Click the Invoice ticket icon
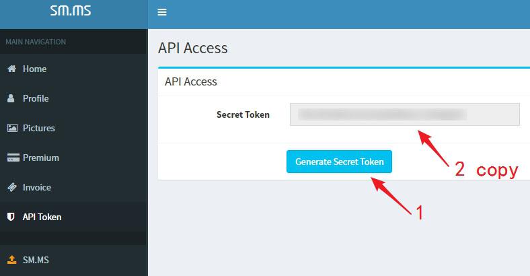 click(12, 187)
